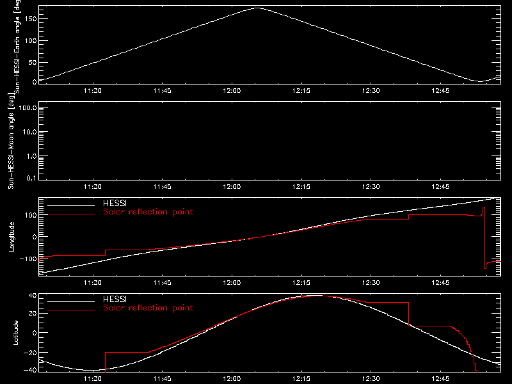Click 11:30 tick under the Latitude plot
The height and width of the screenshot is (384, 512).
click(93, 379)
